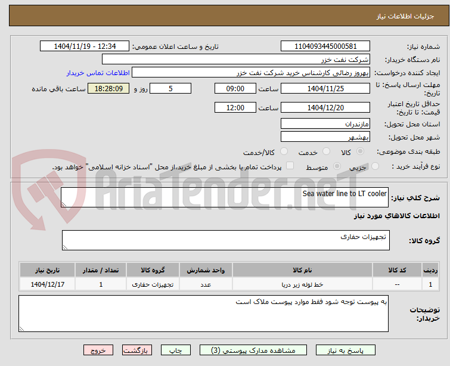Screen dimensions: 450x366
Task: Click the price validity date 1404/12/20
Action: pos(325,107)
